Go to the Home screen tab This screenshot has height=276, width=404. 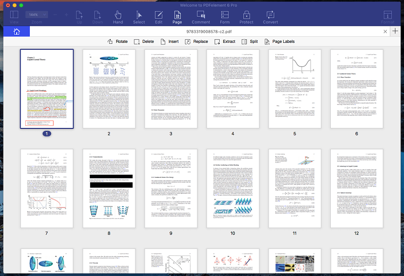[17, 32]
